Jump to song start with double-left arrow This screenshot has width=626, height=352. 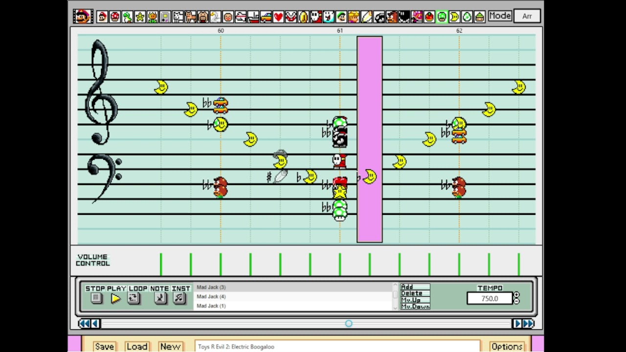[84, 324]
